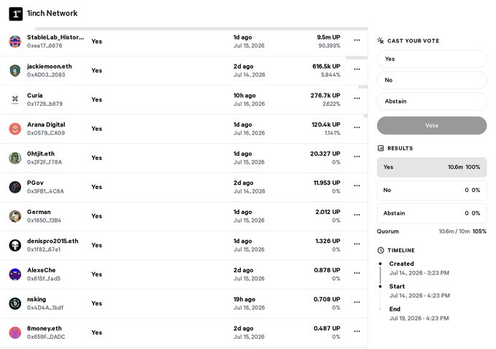The width and height of the screenshot is (496, 349).
Task: Open more options for PGov vote
Action: click(357, 186)
